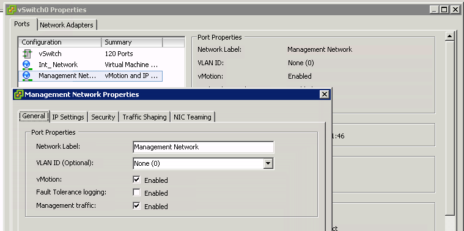
Task: Click the vMotion and IP summary cell
Action: pyautogui.click(x=131, y=76)
